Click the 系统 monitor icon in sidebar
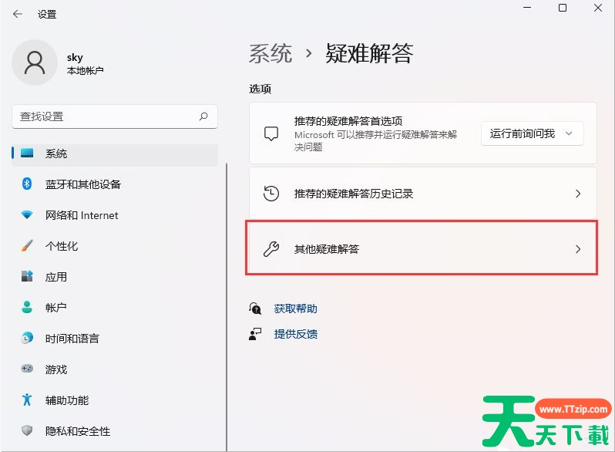 27,153
